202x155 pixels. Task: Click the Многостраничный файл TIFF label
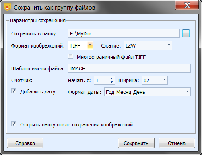coord(111,57)
